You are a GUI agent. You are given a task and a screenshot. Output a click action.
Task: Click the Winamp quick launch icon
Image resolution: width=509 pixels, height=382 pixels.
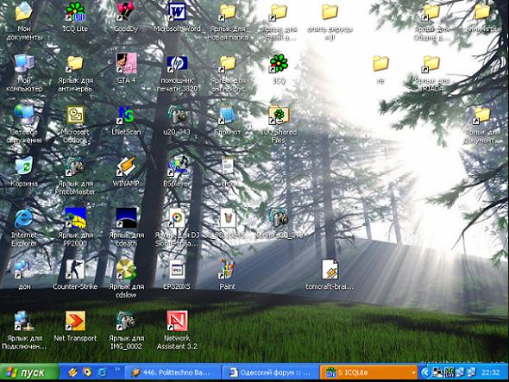tap(73, 373)
